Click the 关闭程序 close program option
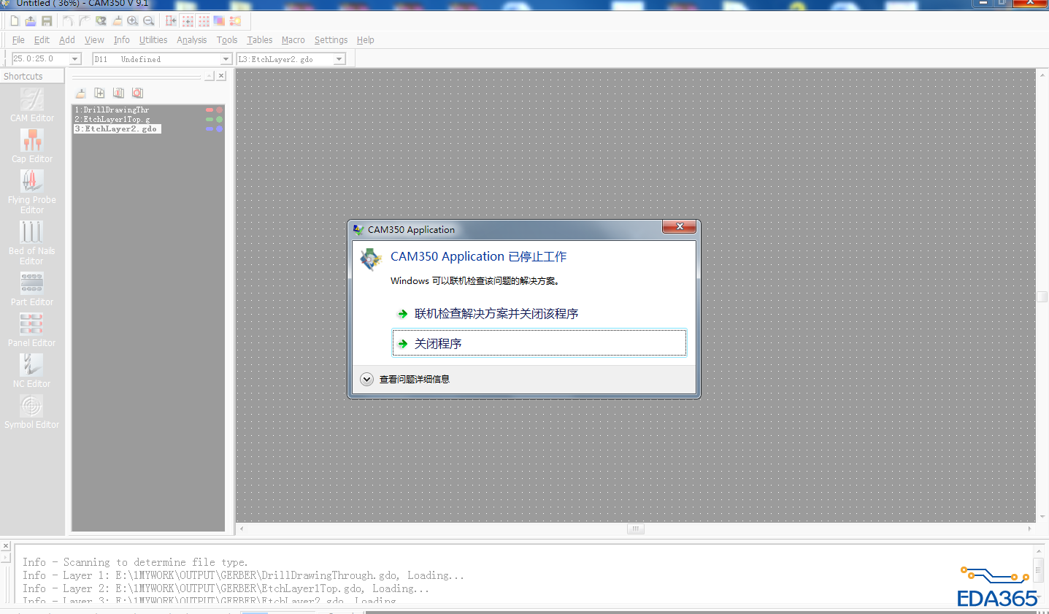The width and height of the screenshot is (1049, 614). tap(539, 343)
